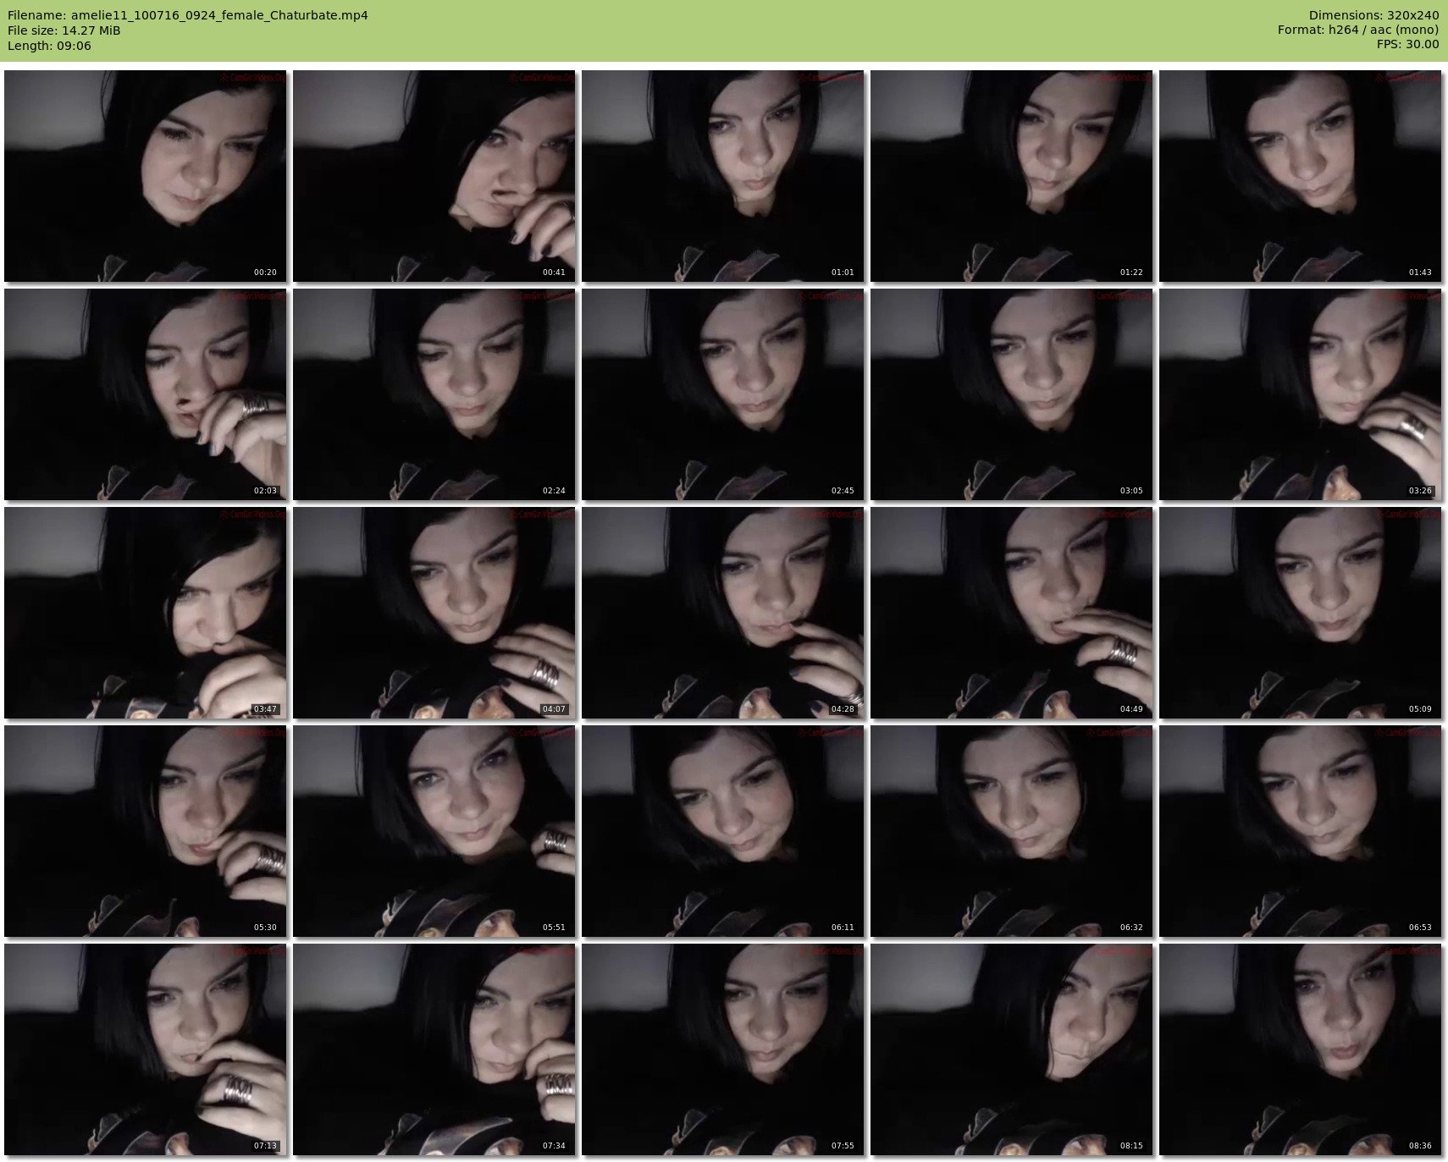Click the final thumbnail stamped 08:36
Image resolution: width=1448 pixels, height=1162 pixels.
coord(1300,1049)
